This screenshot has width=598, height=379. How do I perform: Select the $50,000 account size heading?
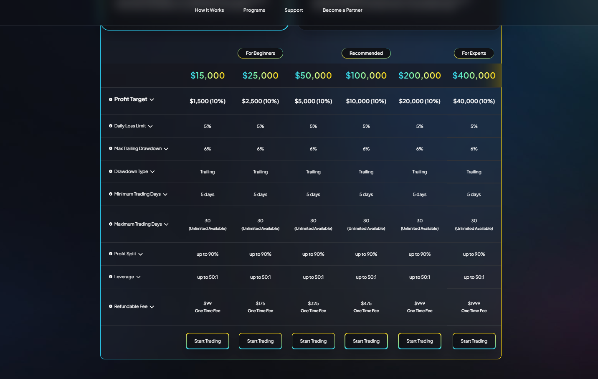313,76
